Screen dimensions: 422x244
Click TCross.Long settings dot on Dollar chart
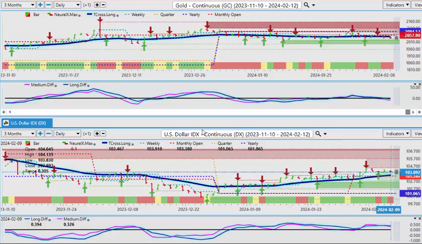pyautogui.click(x=133, y=144)
